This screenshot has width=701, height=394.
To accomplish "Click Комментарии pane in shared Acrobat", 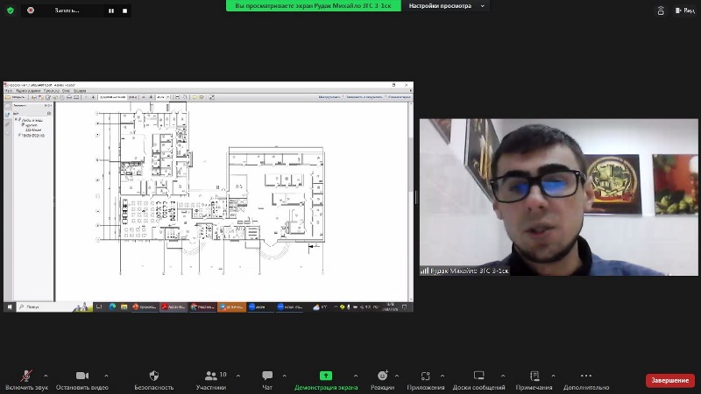I will (x=400, y=97).
